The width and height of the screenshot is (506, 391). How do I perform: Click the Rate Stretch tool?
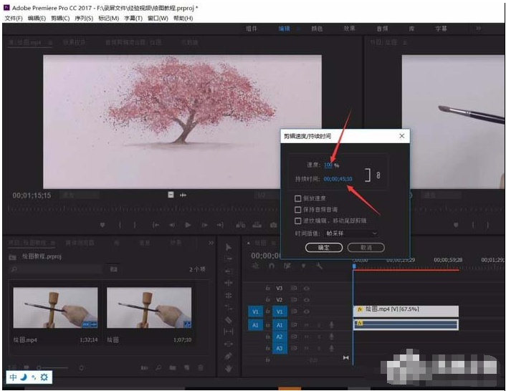[x=229, y=307]
